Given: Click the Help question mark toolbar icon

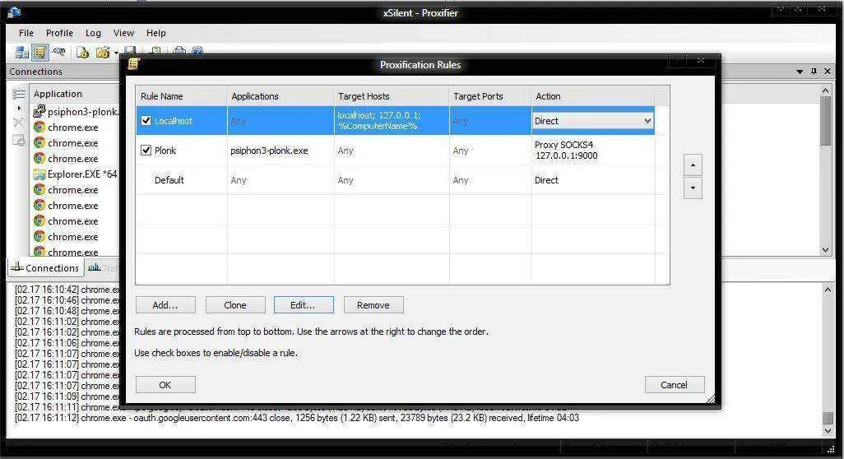Looking at the screenshot, I should point(197,51).
